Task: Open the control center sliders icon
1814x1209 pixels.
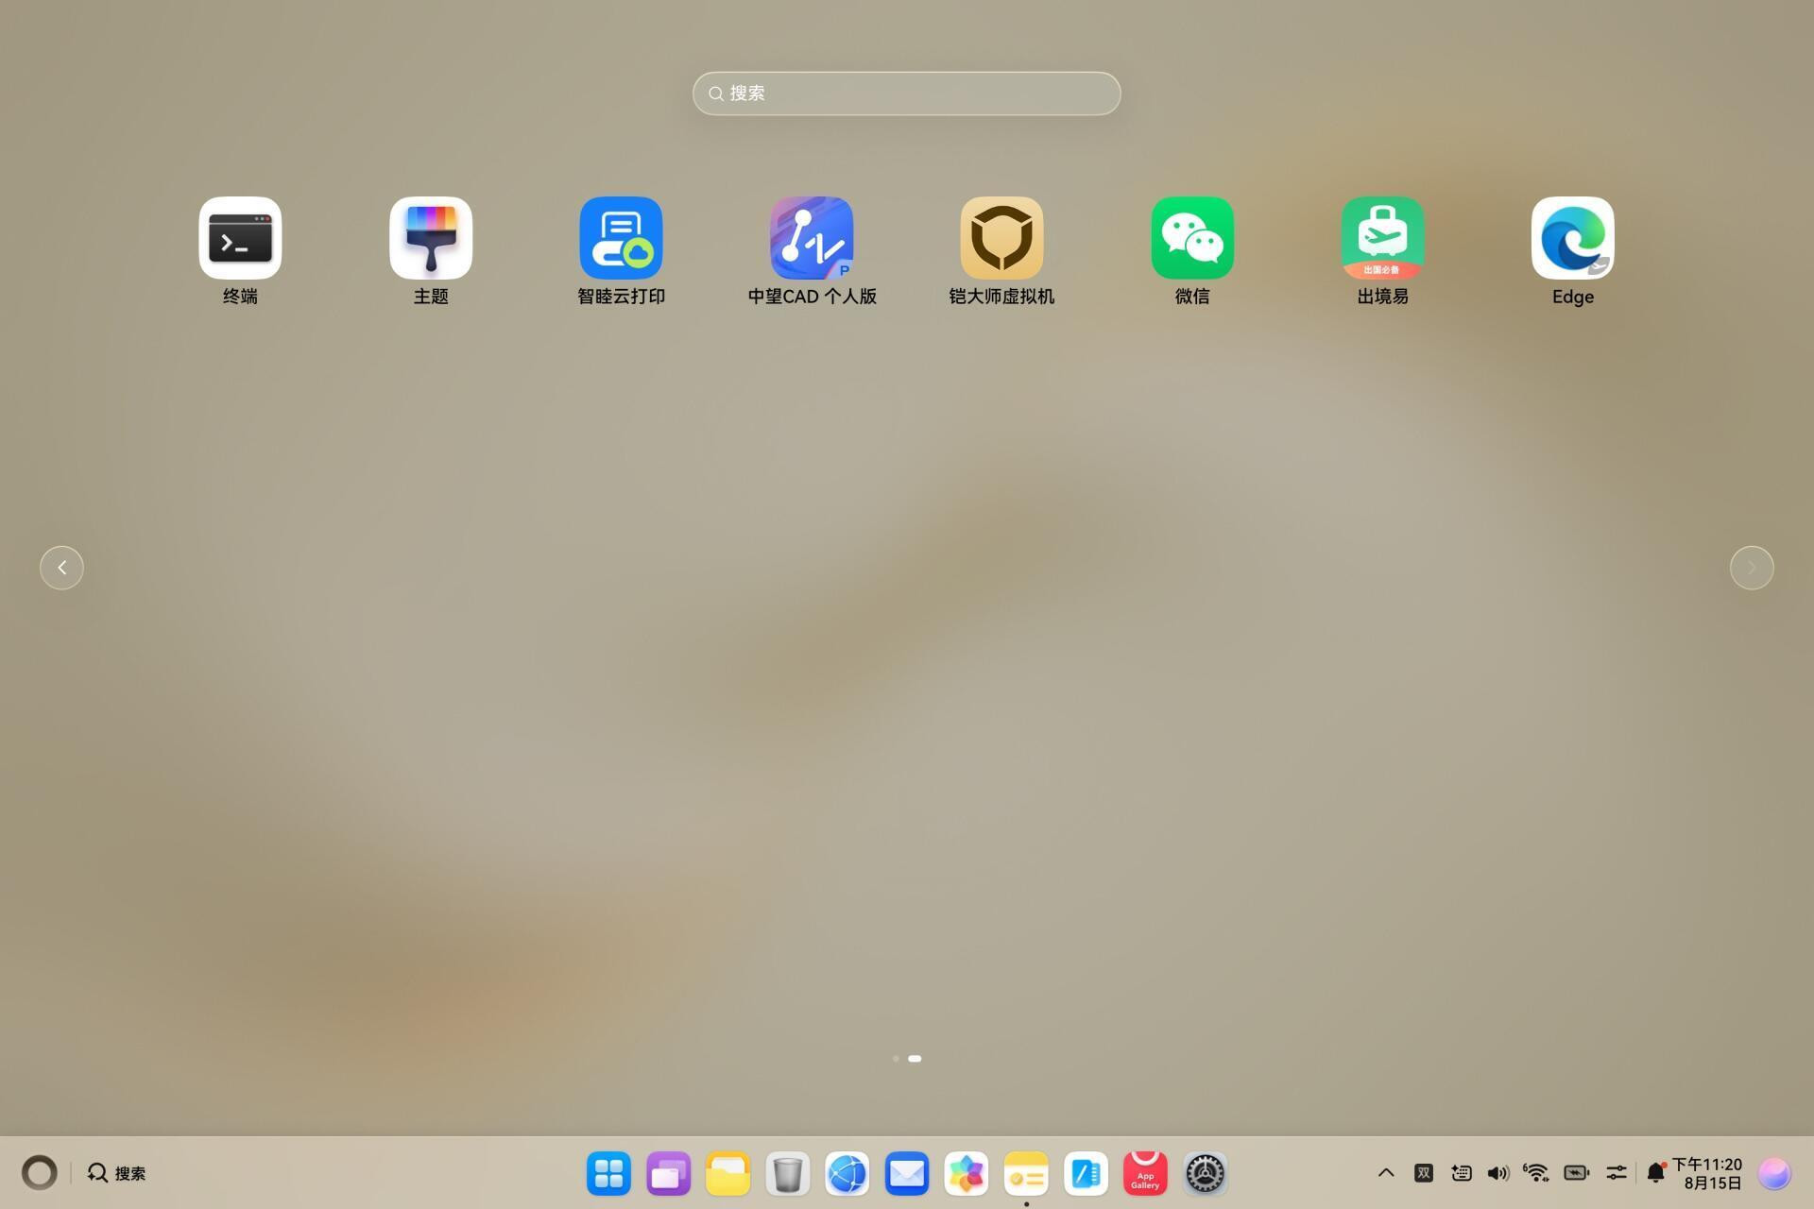Action: pos(1617,1173)
